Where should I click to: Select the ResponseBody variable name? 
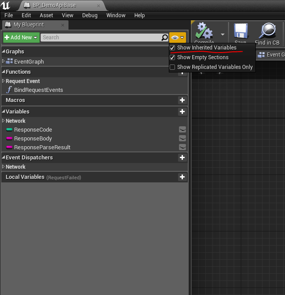click(33, 138)
